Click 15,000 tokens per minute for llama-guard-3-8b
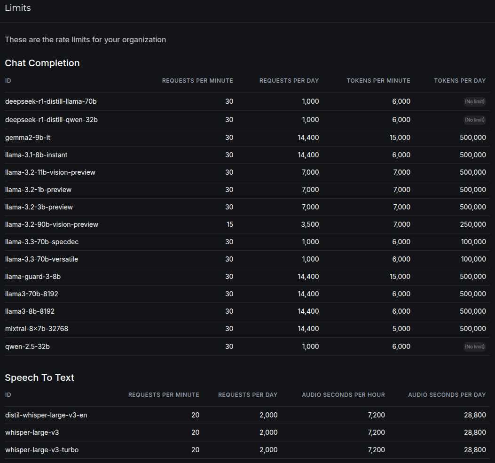495x463 pixels. tap(400, 276)
